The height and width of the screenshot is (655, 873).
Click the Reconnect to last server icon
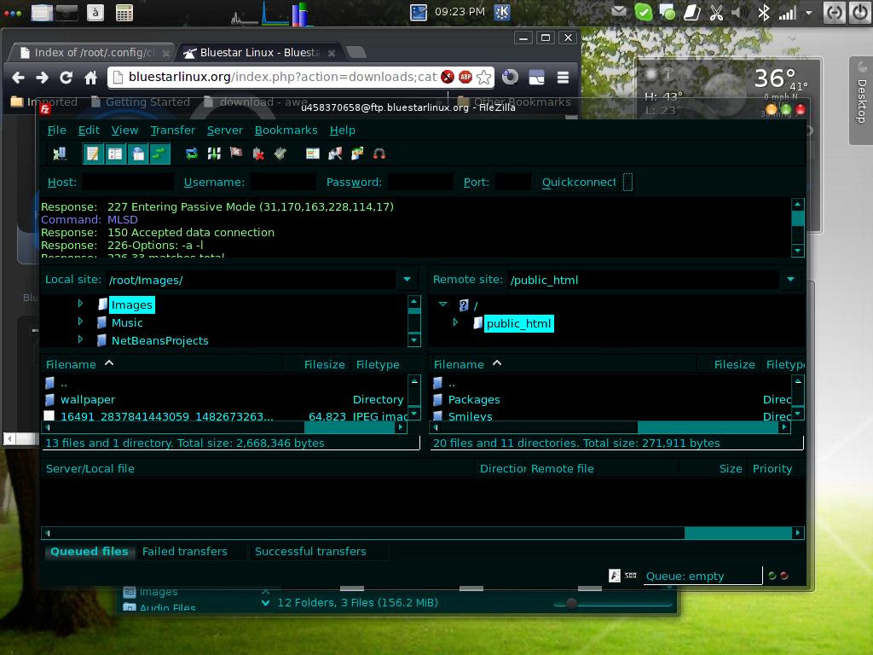point(280,154)
